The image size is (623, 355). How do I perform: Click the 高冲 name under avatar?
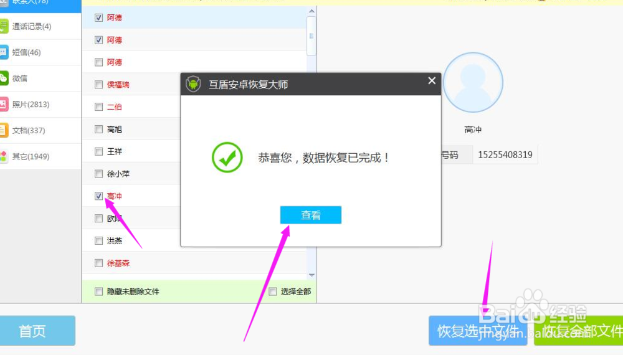pos(473,130)
